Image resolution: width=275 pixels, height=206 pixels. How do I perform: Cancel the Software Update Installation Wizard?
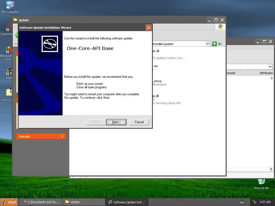point(139,122)
